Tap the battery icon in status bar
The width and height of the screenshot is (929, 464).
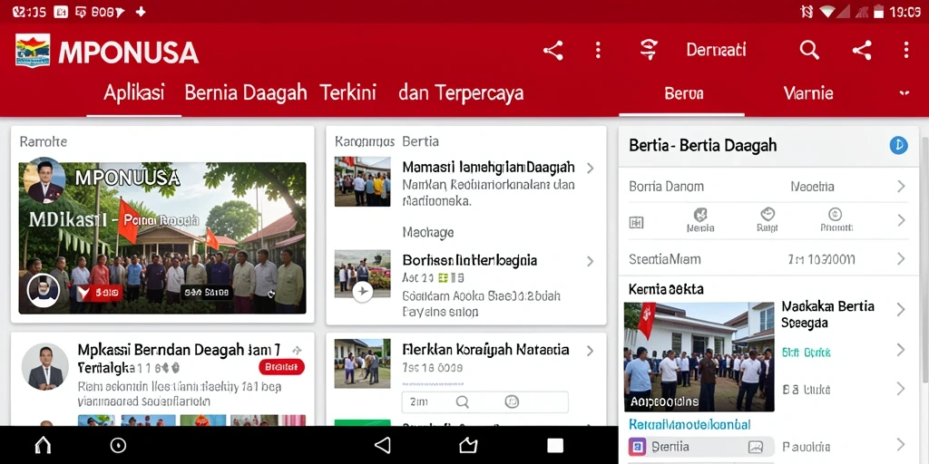(878, 11)
